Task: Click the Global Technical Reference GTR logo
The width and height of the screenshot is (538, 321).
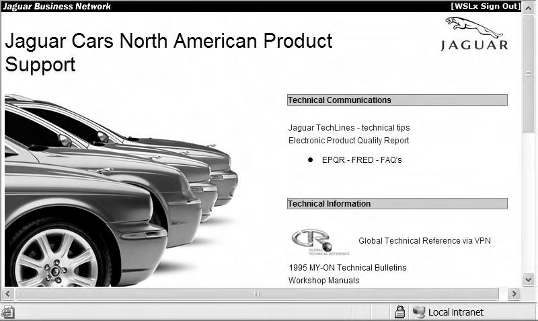Action: click(x=320, y=242)
